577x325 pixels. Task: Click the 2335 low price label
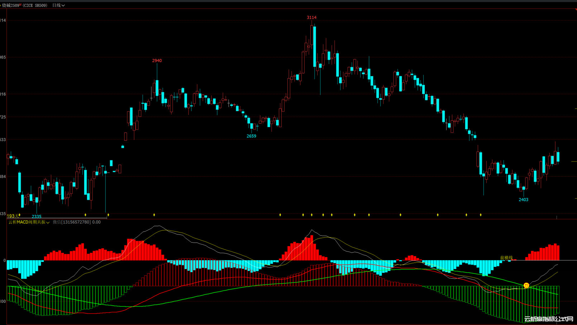point(37,216)
